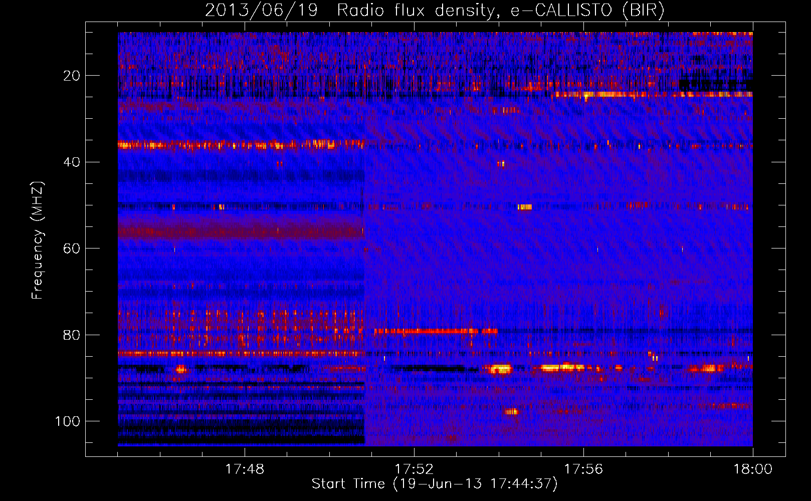The width and height of the screenshot is (811, 501).
Task: Click the 40 MHz frequency tick label
Action: point(72,162)
